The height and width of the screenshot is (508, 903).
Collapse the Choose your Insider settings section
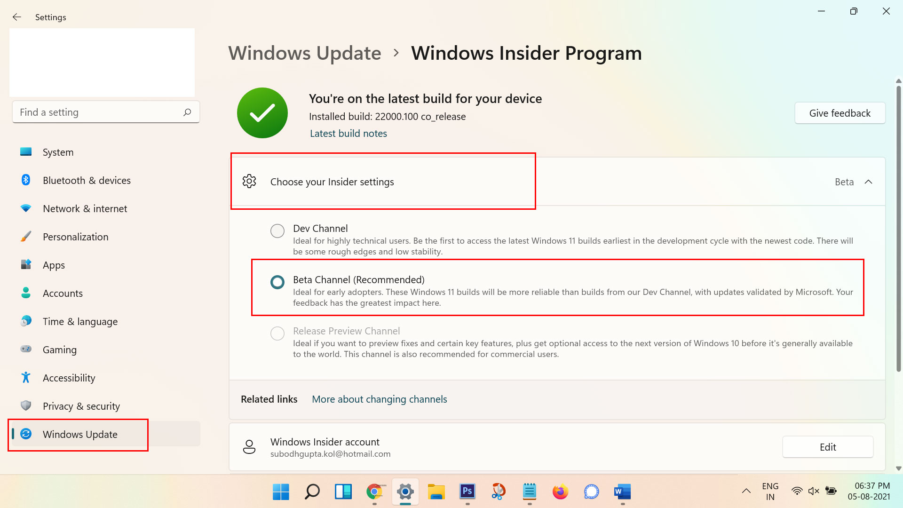[x=869, y=182]
